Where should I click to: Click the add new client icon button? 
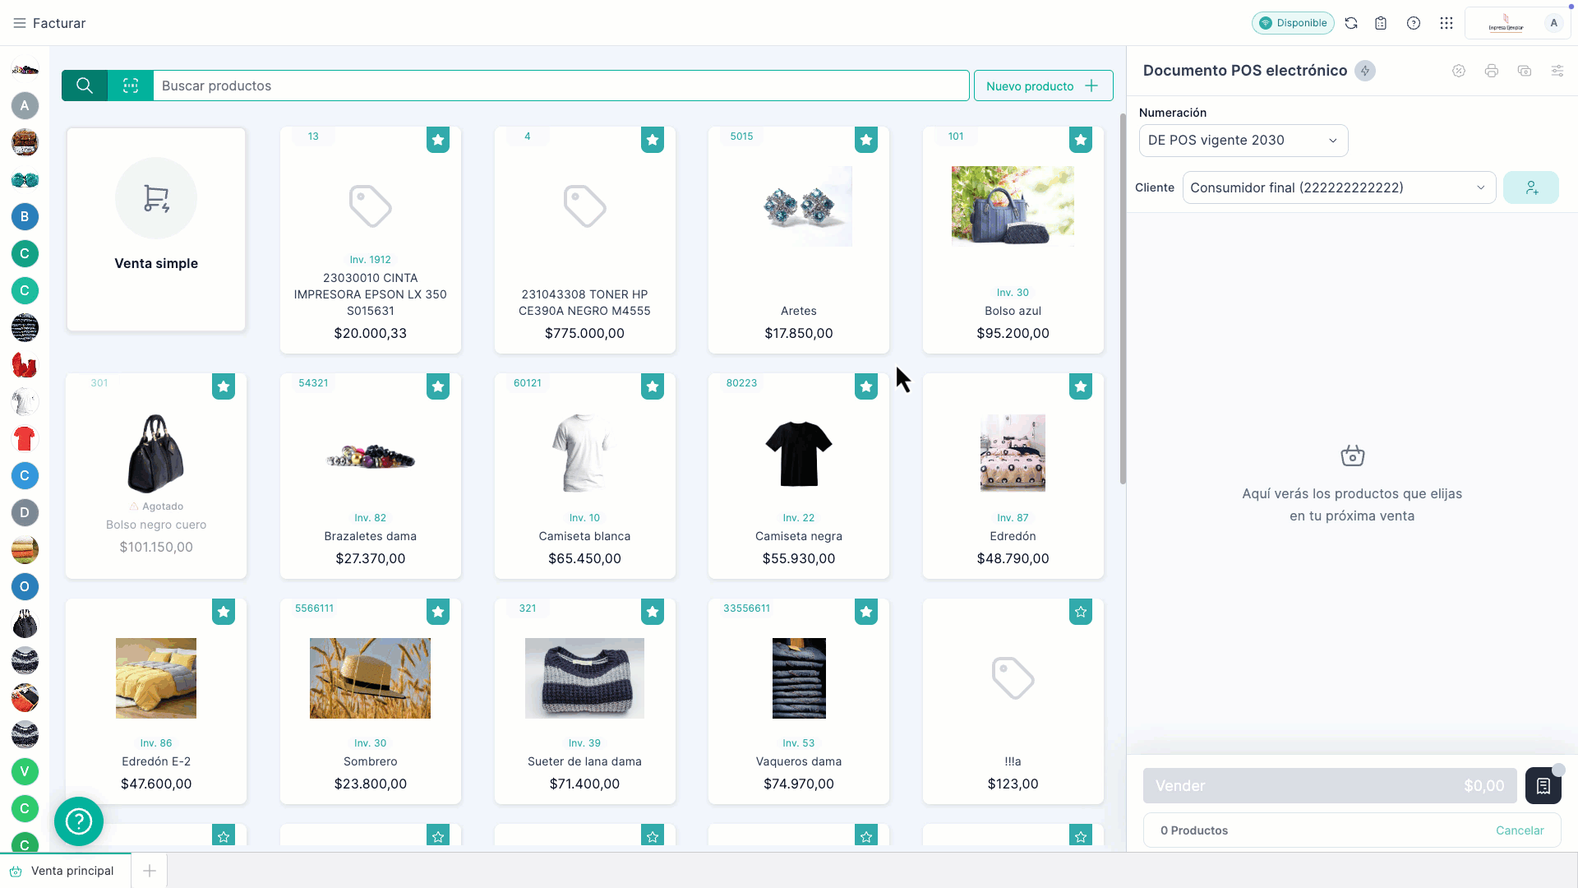point(1531,187)
